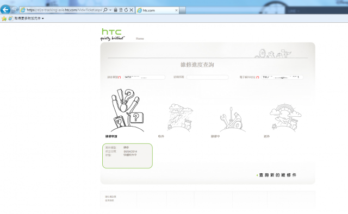
Task: Open a new tab button
Action: pos(183,10)
